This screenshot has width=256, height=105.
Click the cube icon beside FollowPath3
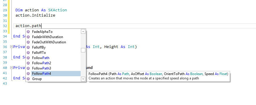pyautogui.click(x=28, y=68)
